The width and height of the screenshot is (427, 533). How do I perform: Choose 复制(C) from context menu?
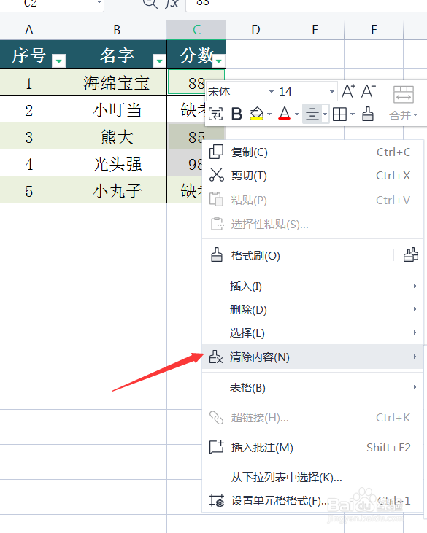point(312,152)
